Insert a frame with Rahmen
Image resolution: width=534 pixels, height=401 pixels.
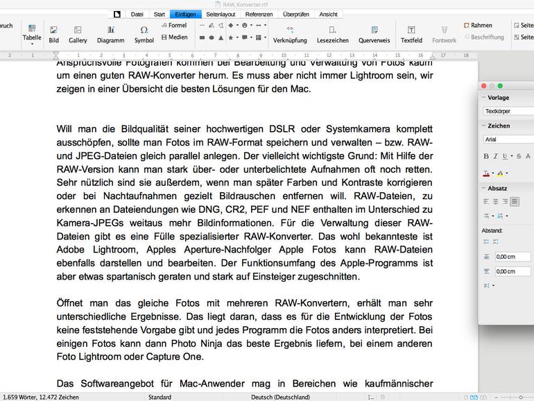coord(478,25)
